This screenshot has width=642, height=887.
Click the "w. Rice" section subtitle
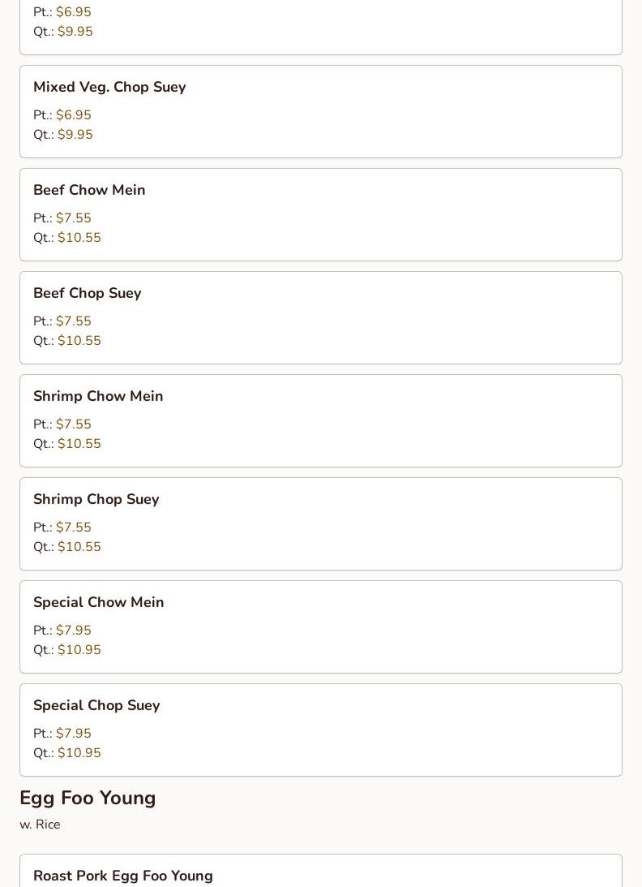[x=40, y=825]
